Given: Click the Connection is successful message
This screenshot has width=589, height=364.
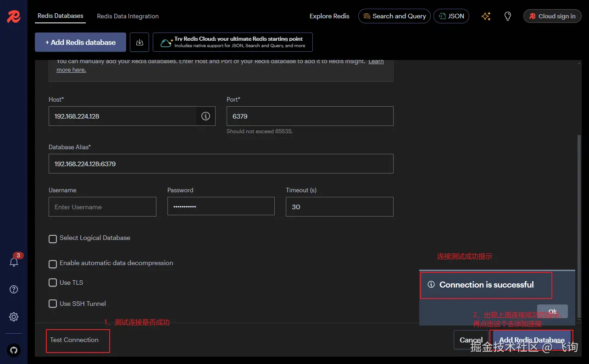Looking at the screenshot, I should [487, 285].
